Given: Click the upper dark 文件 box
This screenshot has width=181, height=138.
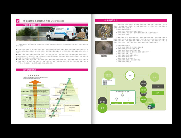Looking at the screenshot, I should [x=158, y=87].
